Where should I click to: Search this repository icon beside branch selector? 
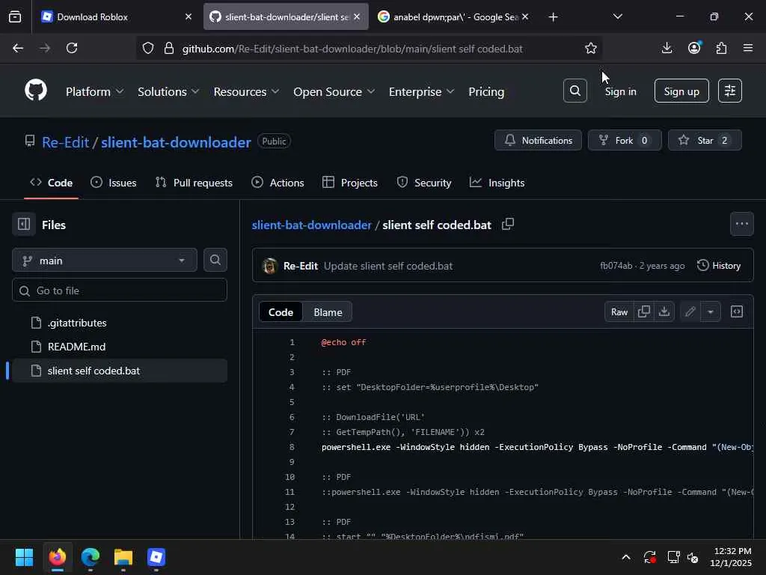(215, 260)
